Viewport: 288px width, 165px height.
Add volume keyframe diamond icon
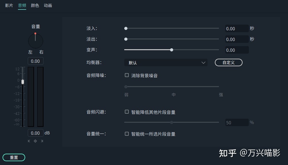(x=35, y=141)
